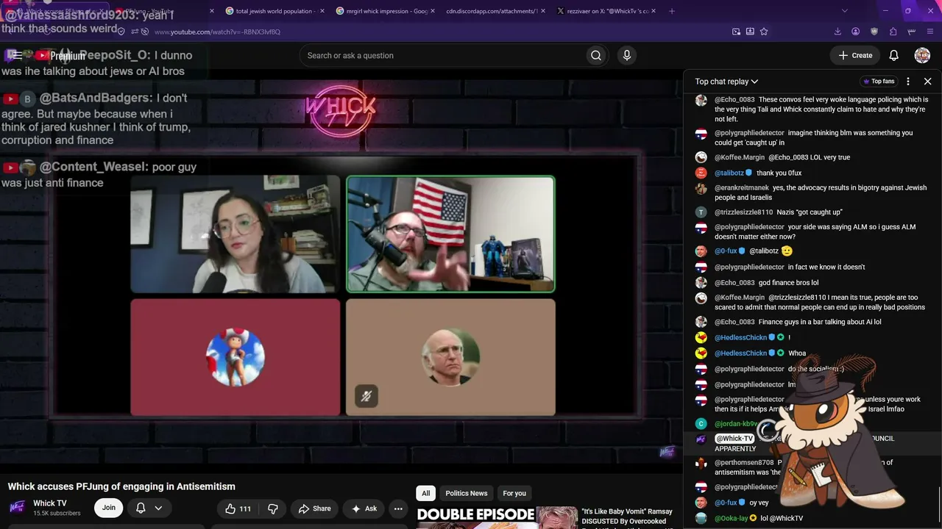Open a new browser tab
This screenshot has height=529, width=942.
(671, 11)
